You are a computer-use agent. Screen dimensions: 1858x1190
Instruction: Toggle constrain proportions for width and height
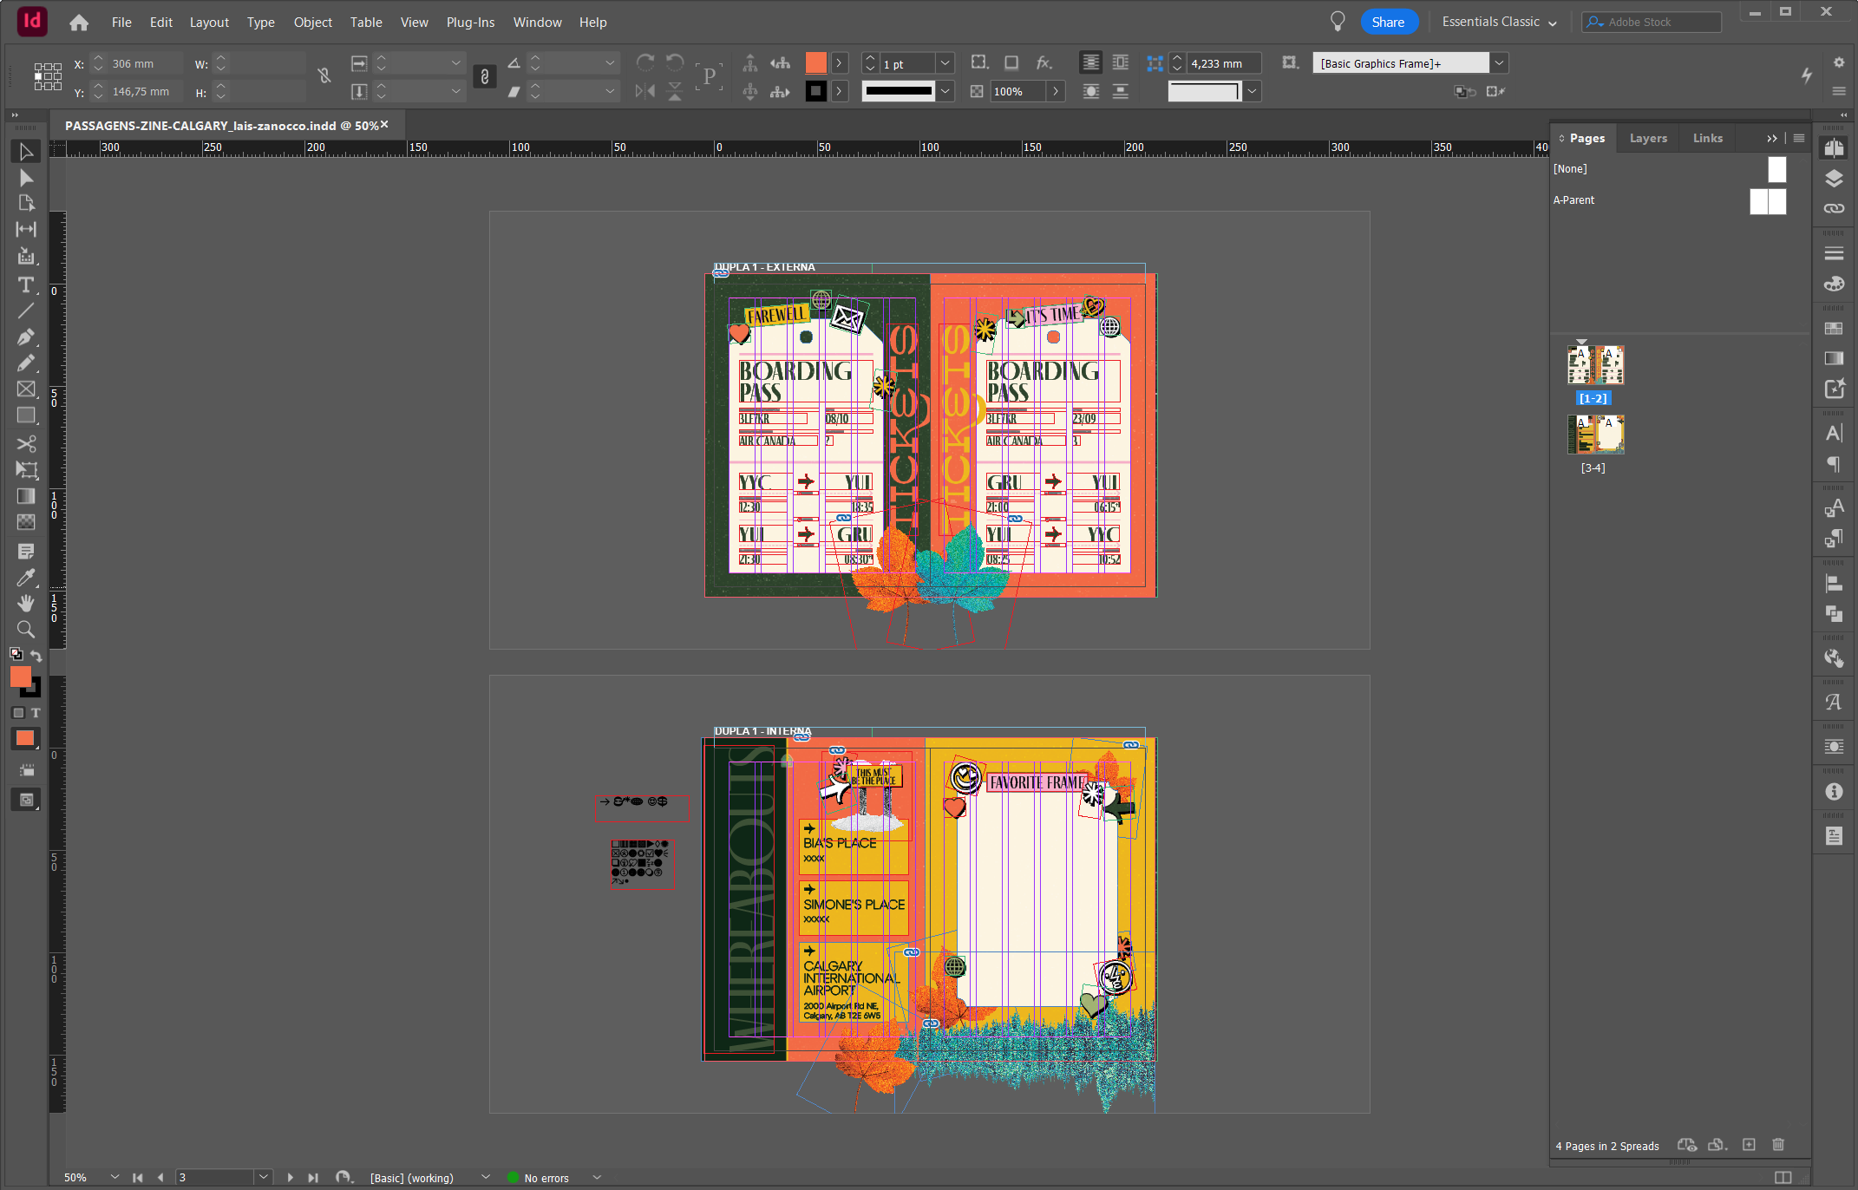click(324, 76)
